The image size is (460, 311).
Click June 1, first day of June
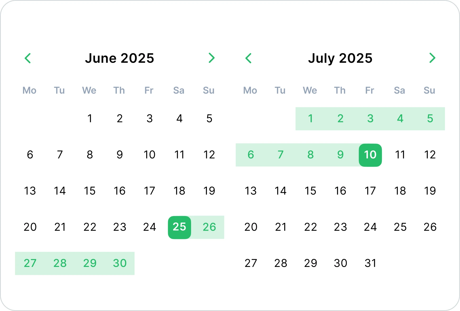tap(90, 119)
